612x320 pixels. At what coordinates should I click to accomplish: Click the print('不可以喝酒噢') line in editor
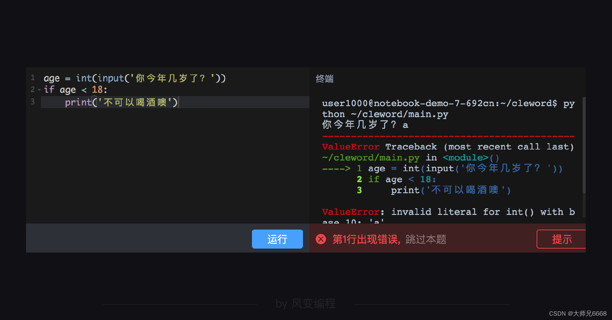[121, 102]
